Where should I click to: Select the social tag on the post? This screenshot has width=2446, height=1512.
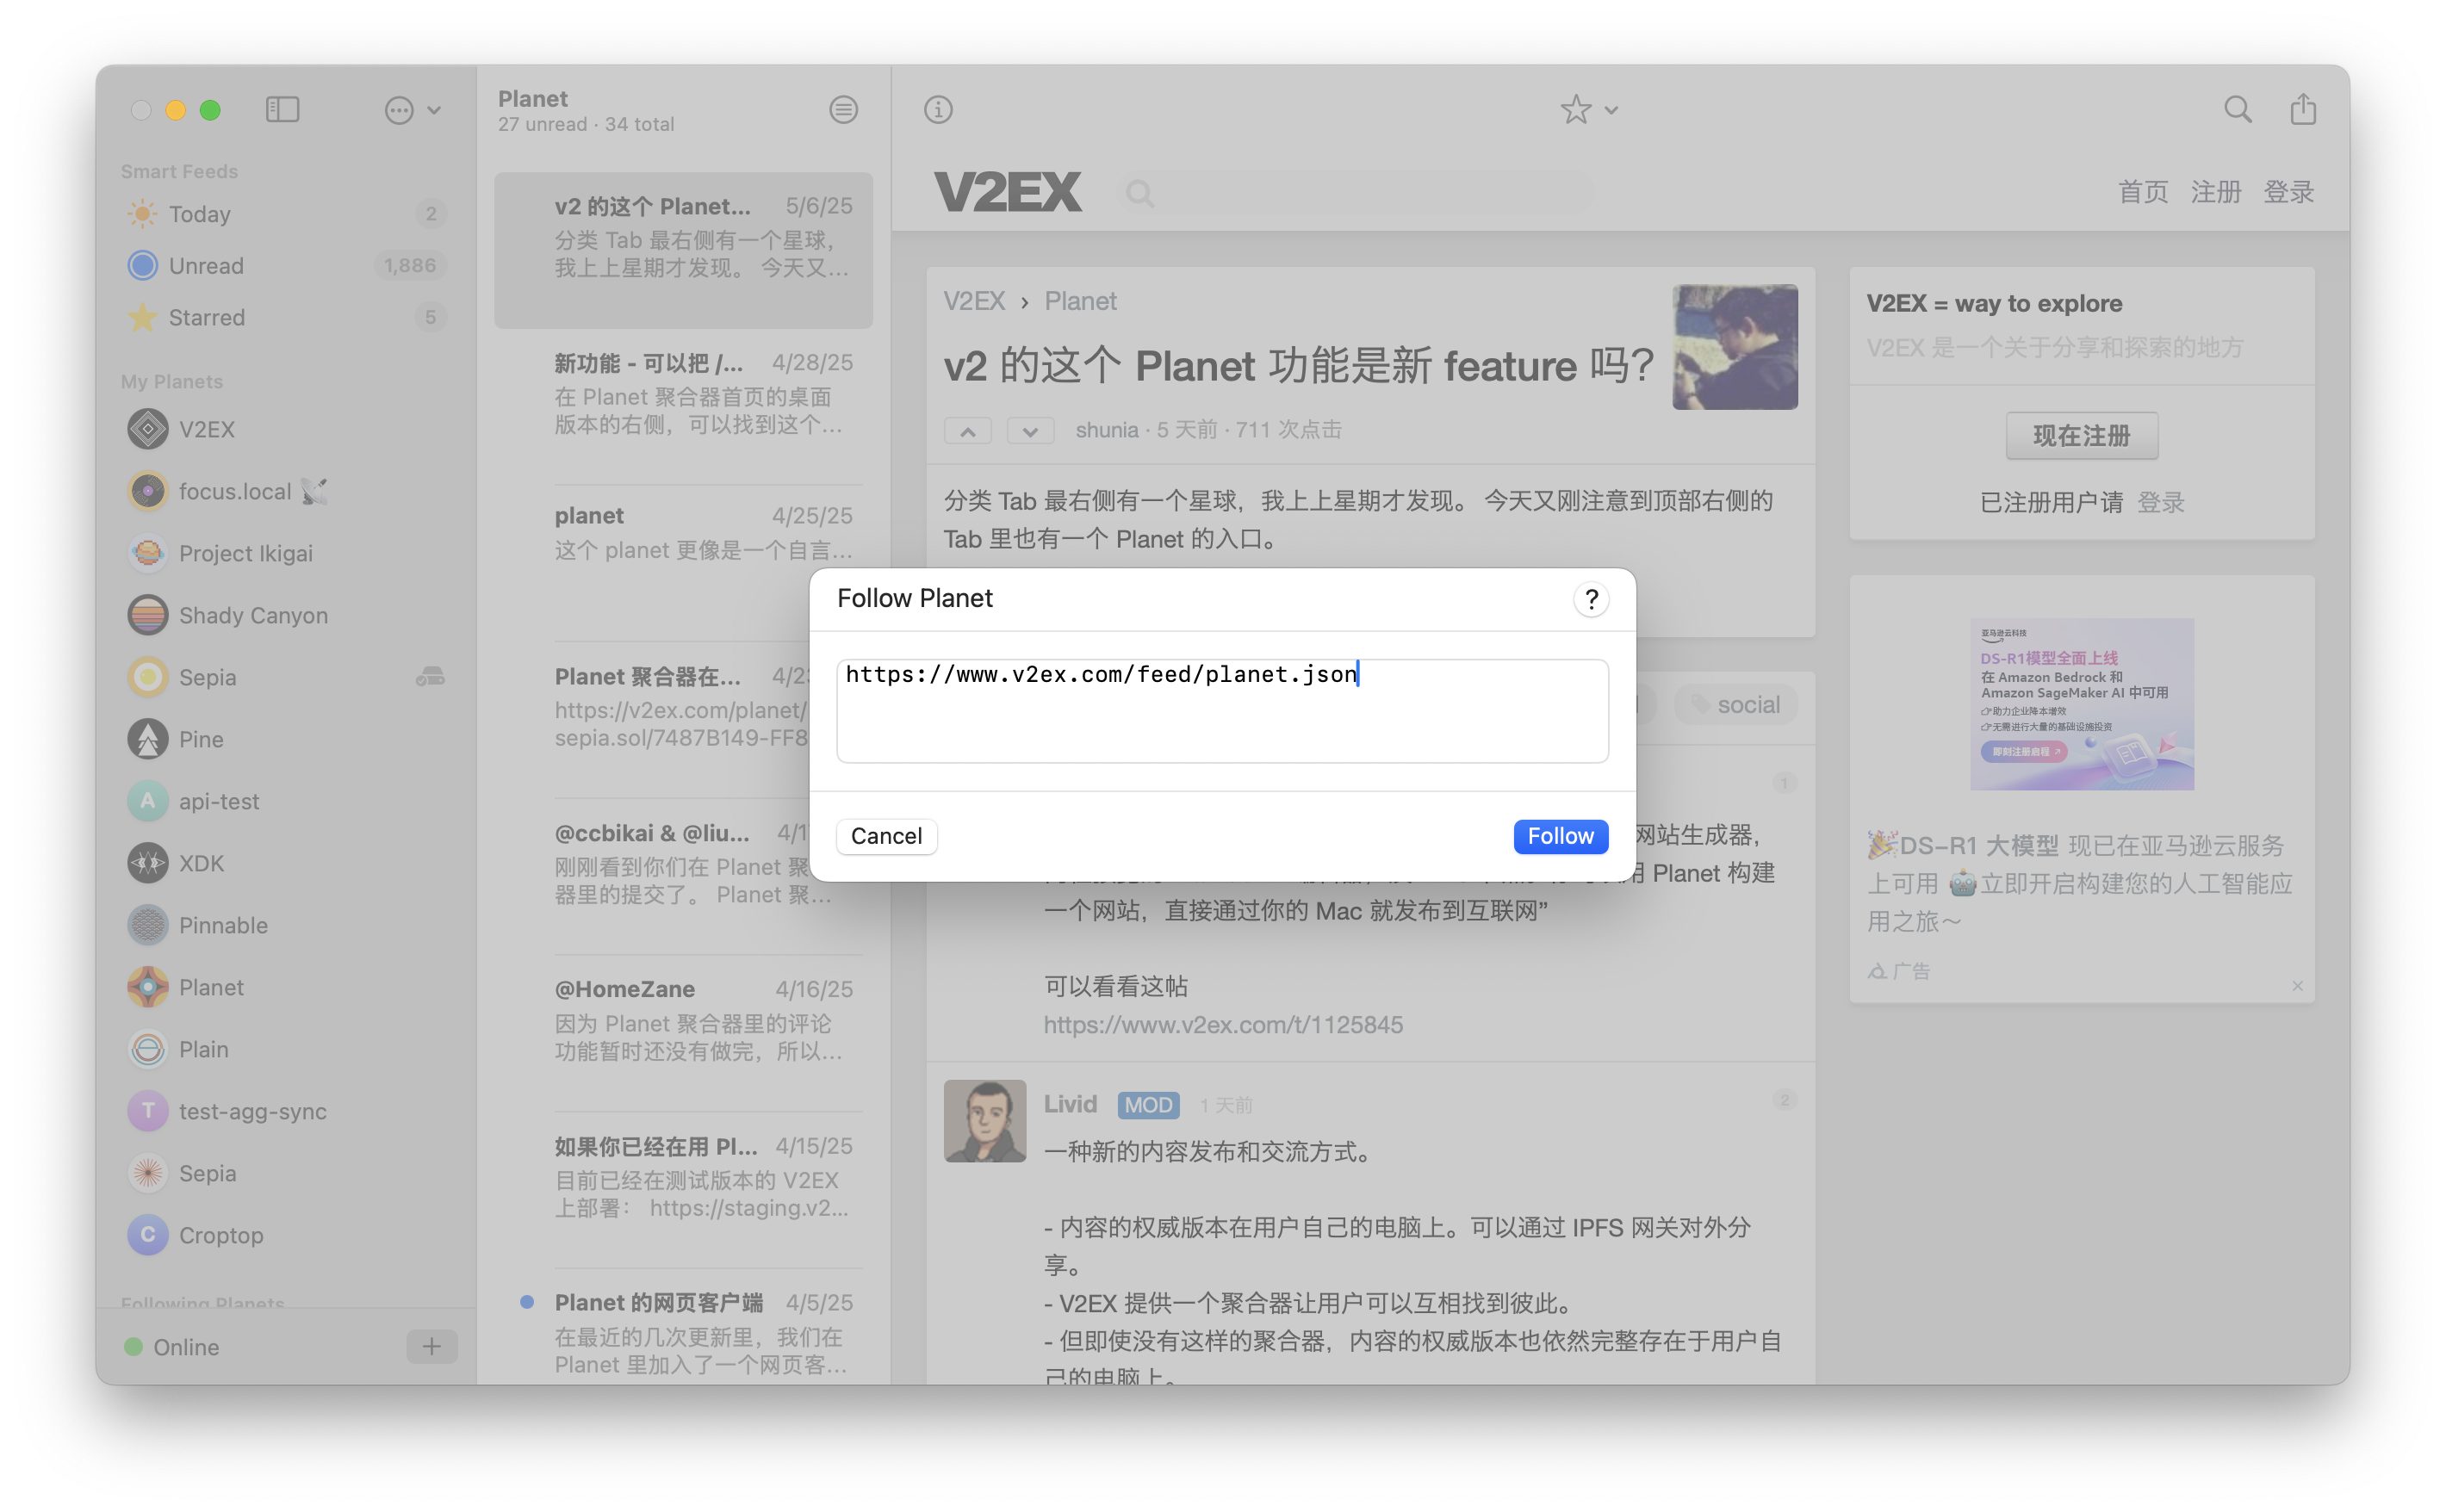[1736, 704]
